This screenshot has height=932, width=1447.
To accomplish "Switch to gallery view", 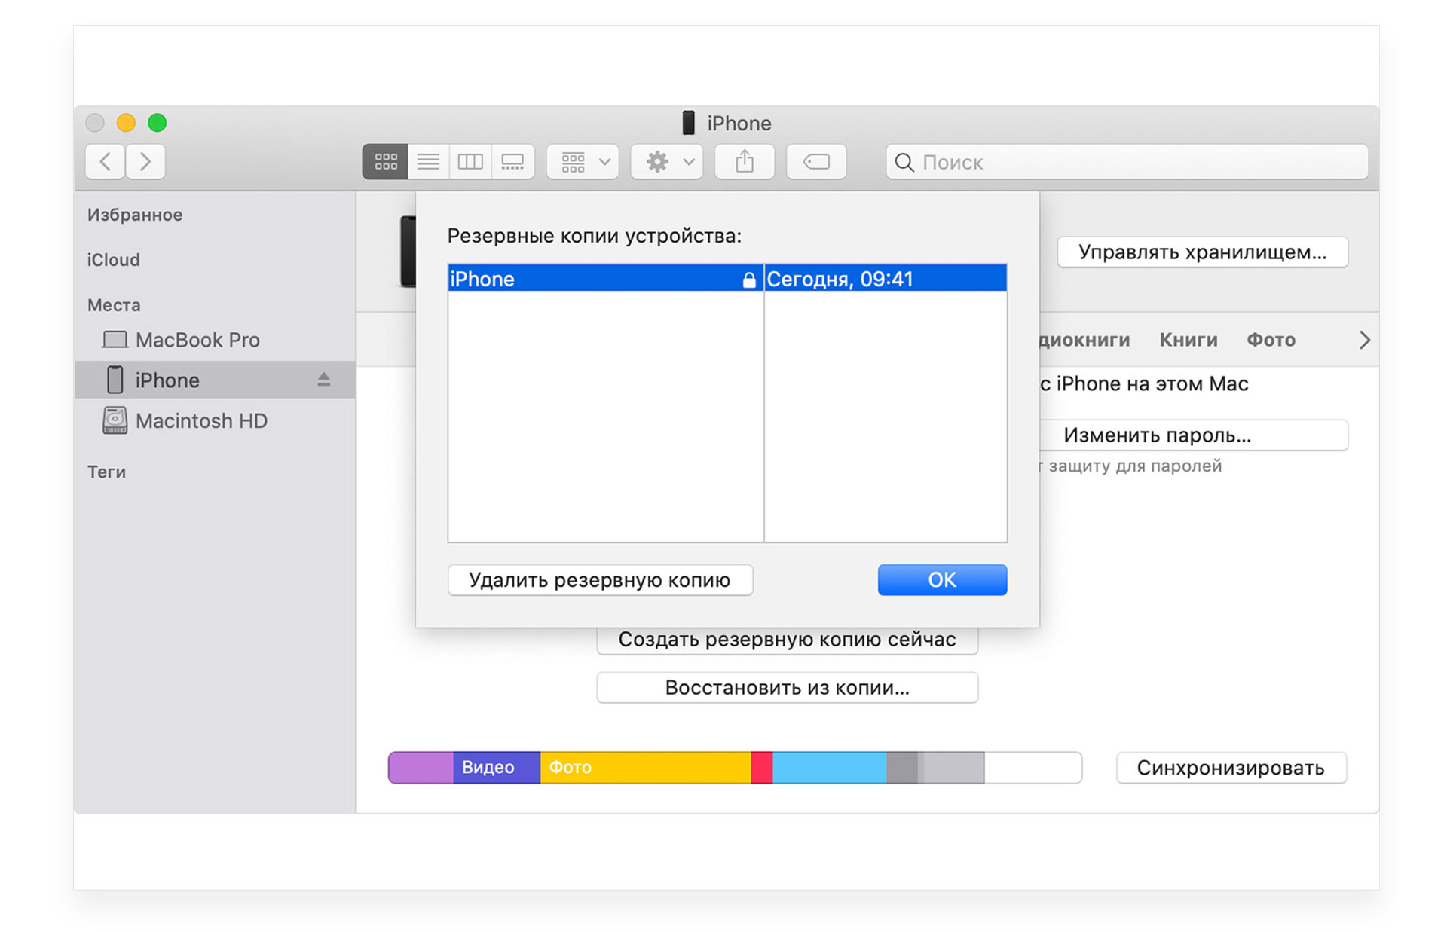I will pyautogui.click(x=513, y=161).
